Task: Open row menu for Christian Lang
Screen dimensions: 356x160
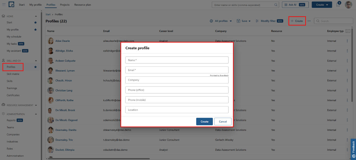Action: [347, 90]
